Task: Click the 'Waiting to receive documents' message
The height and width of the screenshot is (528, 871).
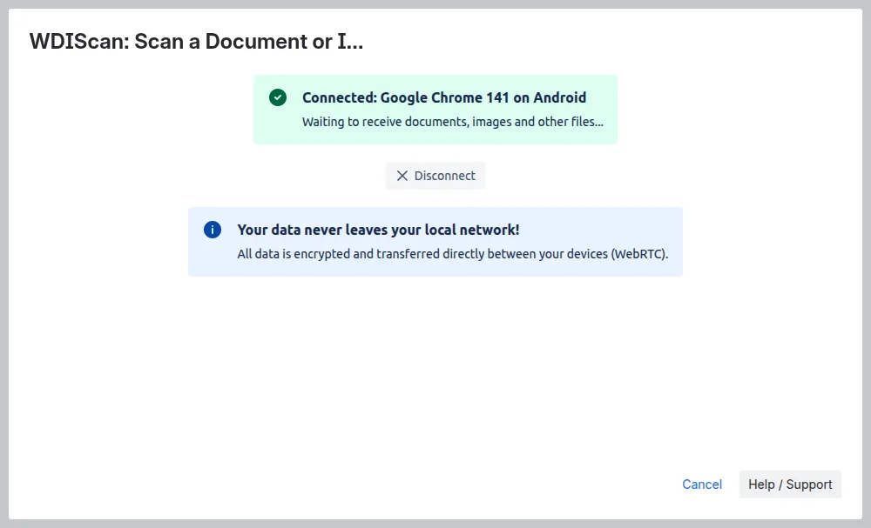Action: click(x=452, y=122)
